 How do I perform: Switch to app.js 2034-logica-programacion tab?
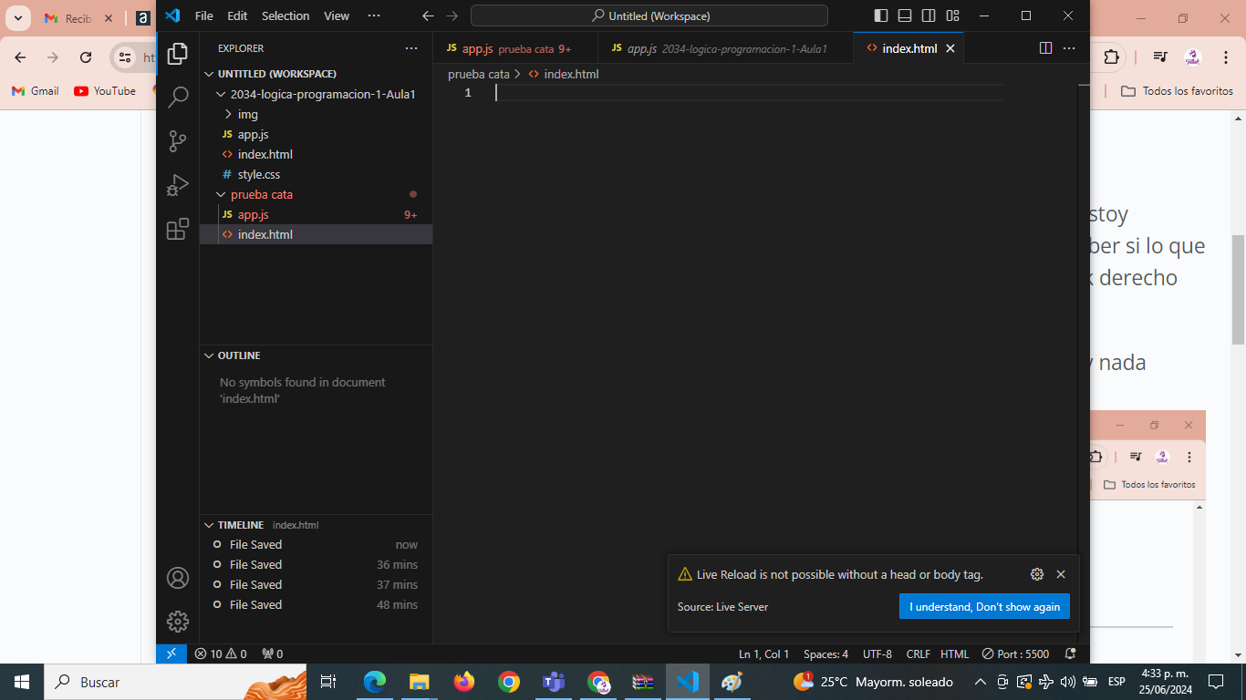pyautogui.click(x=726, y=48)
